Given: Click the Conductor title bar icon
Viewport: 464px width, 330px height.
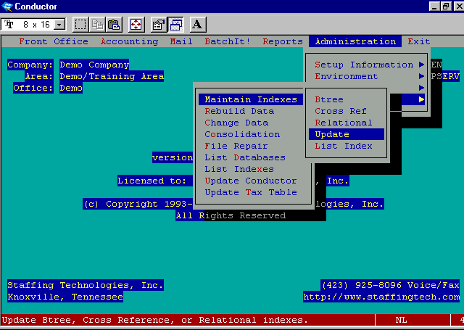Looking at the screenshot, I should [x=7, y=7].
